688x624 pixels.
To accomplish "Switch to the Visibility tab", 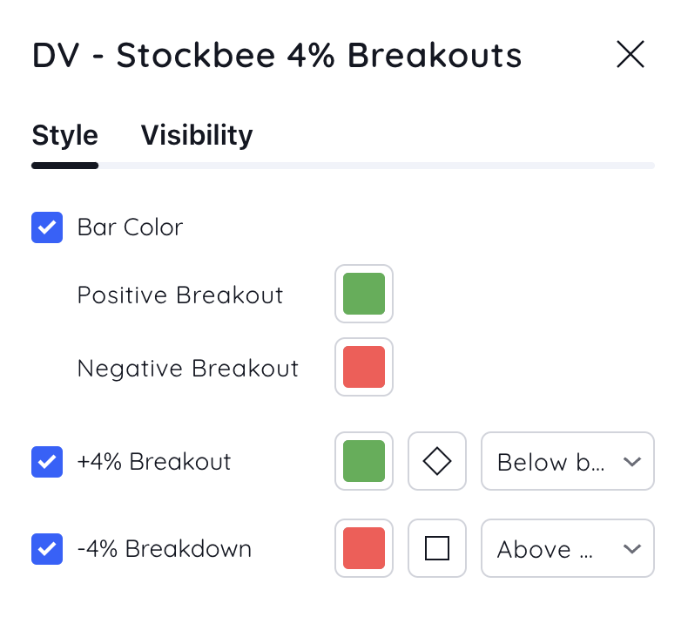I will tap(197, 135).
